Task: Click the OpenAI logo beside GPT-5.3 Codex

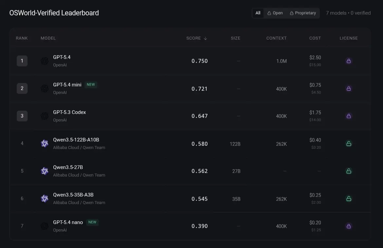Action: point(45,116)
